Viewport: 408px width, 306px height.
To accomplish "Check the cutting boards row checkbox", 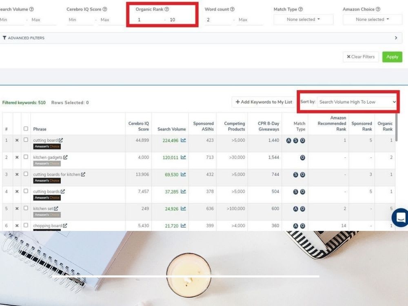I will pyautogui.click(x=26, y=191).
